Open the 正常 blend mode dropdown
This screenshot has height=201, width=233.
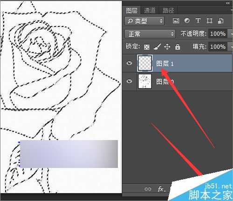tap(150, 34)
